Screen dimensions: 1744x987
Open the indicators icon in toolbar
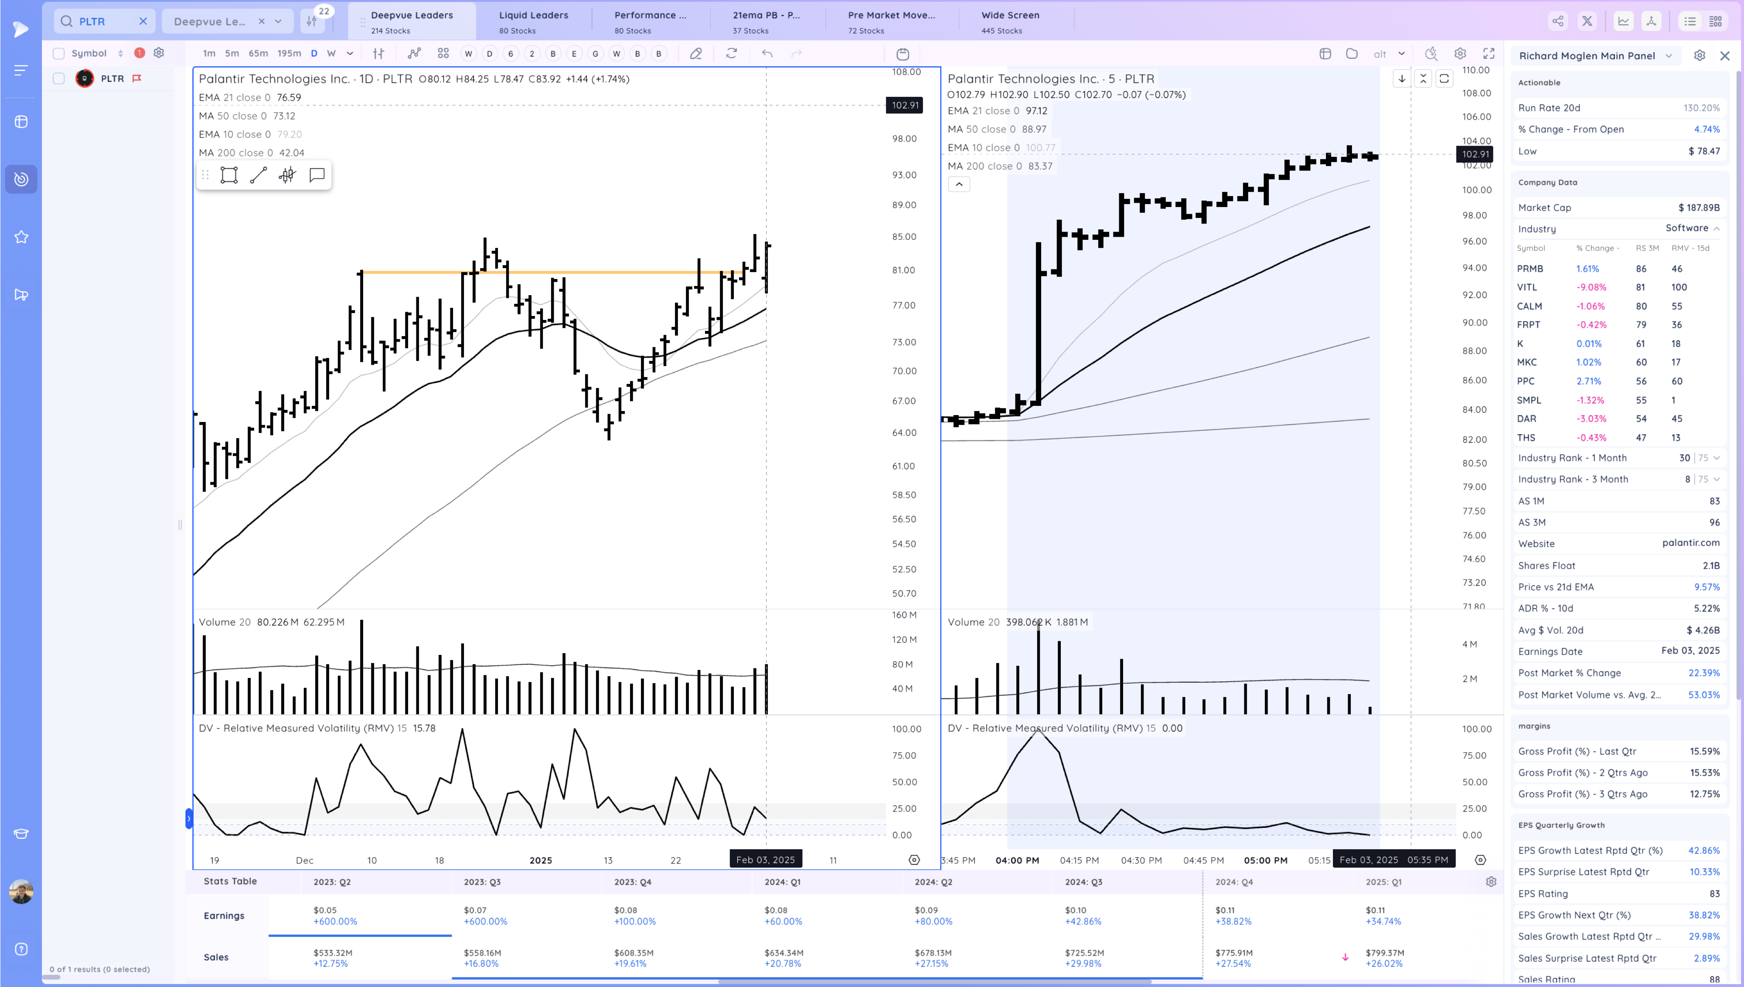[x=414, y=54]
